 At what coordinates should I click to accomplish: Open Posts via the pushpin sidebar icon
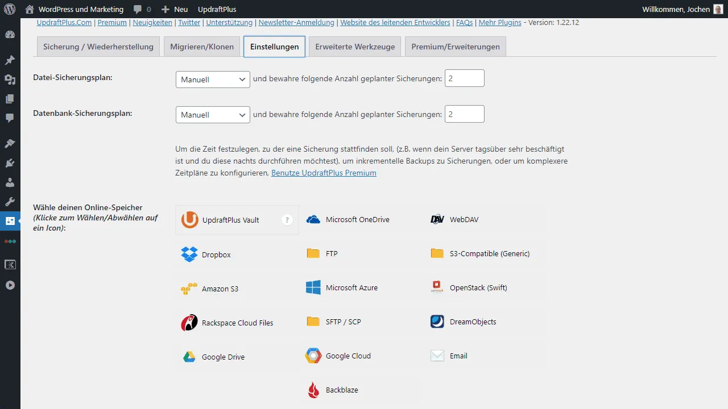pos(10,60)
